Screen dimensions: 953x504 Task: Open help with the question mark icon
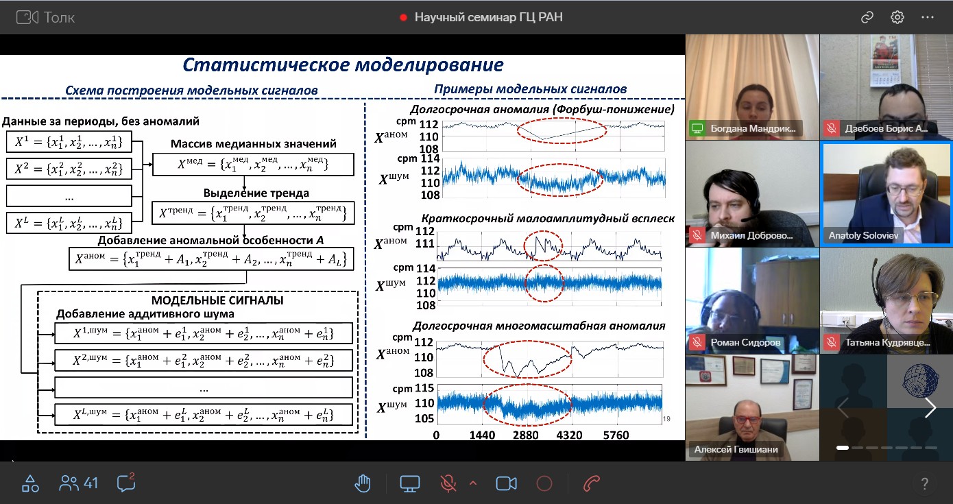(x=924, y=483)
